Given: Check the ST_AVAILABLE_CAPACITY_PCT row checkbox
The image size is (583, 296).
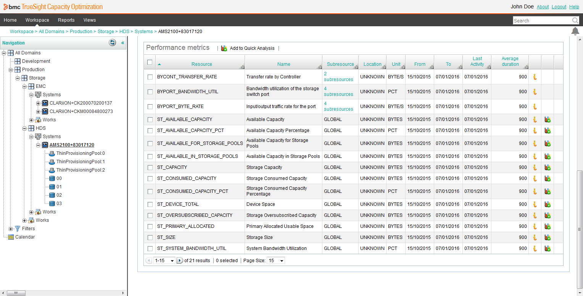Looking at the screenshot, I should [150, 130].
